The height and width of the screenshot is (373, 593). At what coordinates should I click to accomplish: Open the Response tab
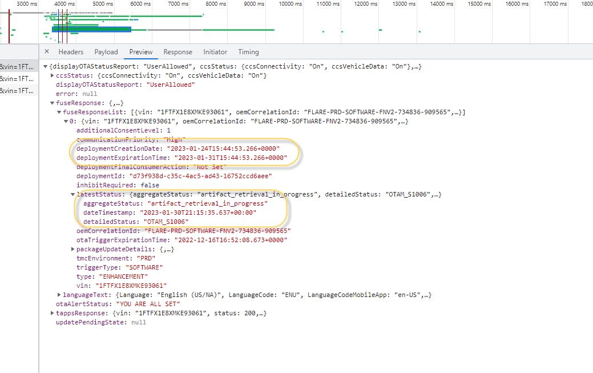coord(179,51)
